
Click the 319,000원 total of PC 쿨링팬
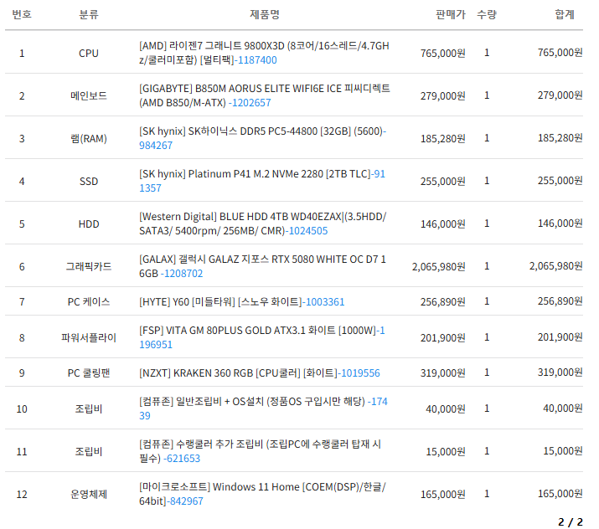tap(560, 372)
